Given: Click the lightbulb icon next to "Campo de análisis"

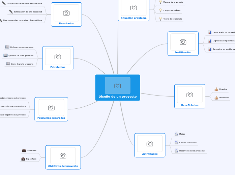Looking at the screenshot, I should click(x=160, y=10).
